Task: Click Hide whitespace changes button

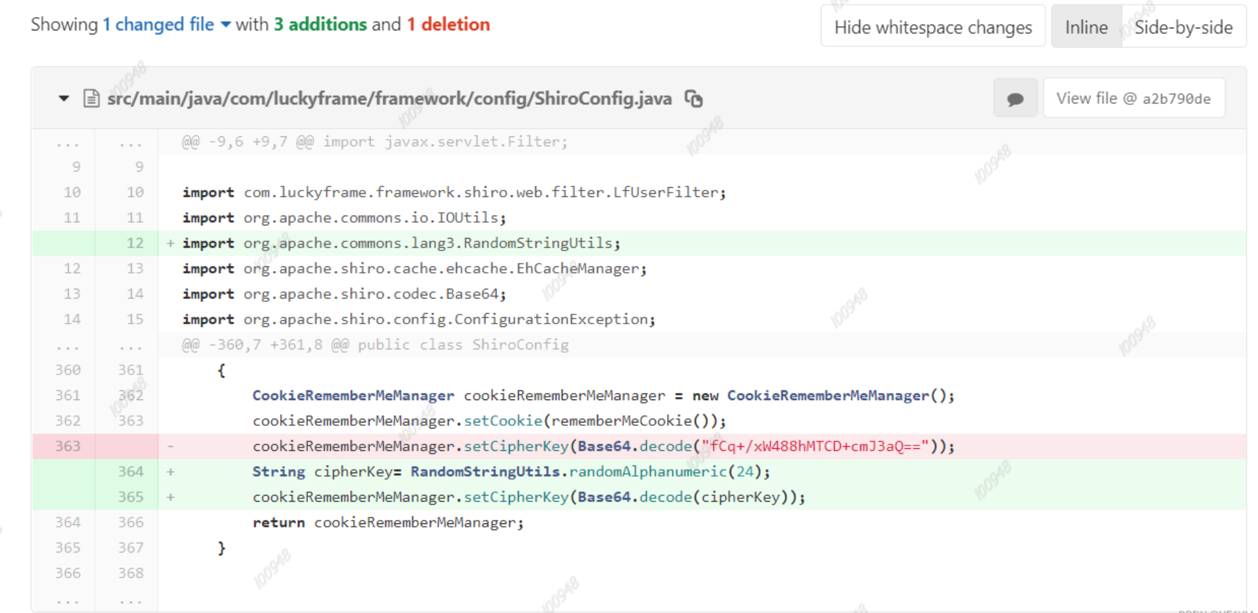Action: pyautogui.click(x=933, y=27)
